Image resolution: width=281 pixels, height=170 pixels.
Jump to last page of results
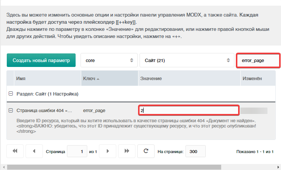(x=127, y=151)
